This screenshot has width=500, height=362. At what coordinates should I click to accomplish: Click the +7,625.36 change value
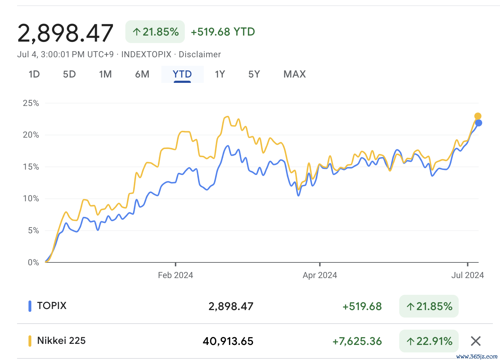[357, 341]
